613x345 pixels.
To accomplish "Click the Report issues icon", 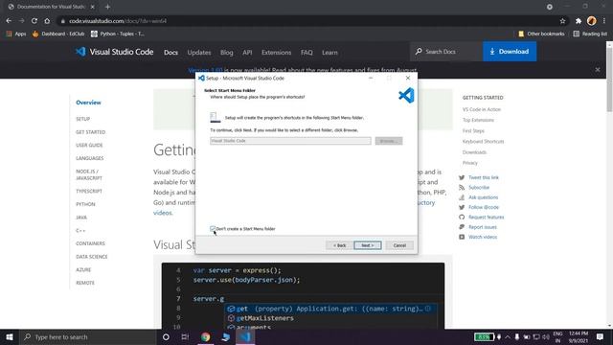I will click(x=462, y=227).
